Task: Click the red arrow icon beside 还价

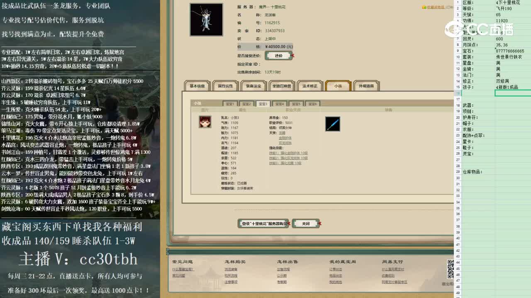Action: 293,55
